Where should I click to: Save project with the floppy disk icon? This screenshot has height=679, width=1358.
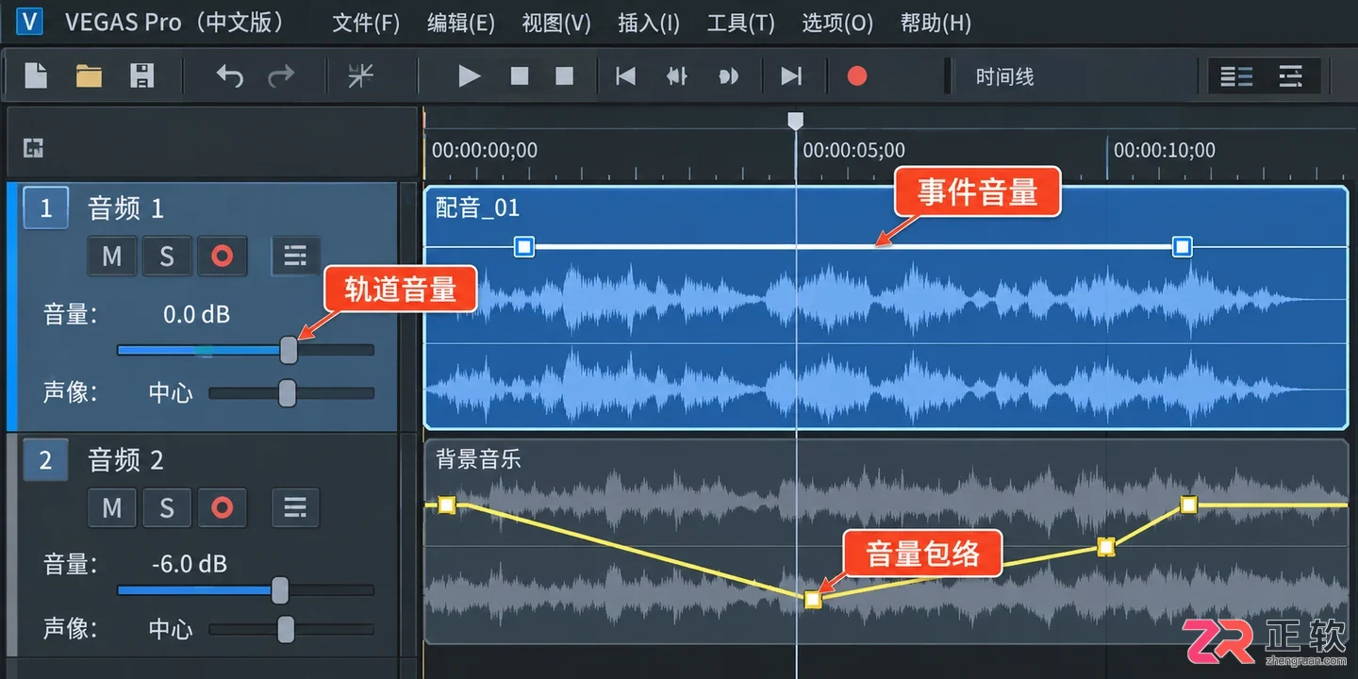(x=141, y=75)
